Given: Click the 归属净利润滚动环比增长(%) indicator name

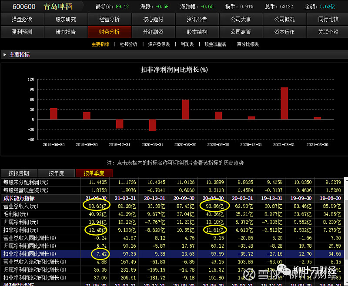Looking at the screenshot, I should coord(35,270).
